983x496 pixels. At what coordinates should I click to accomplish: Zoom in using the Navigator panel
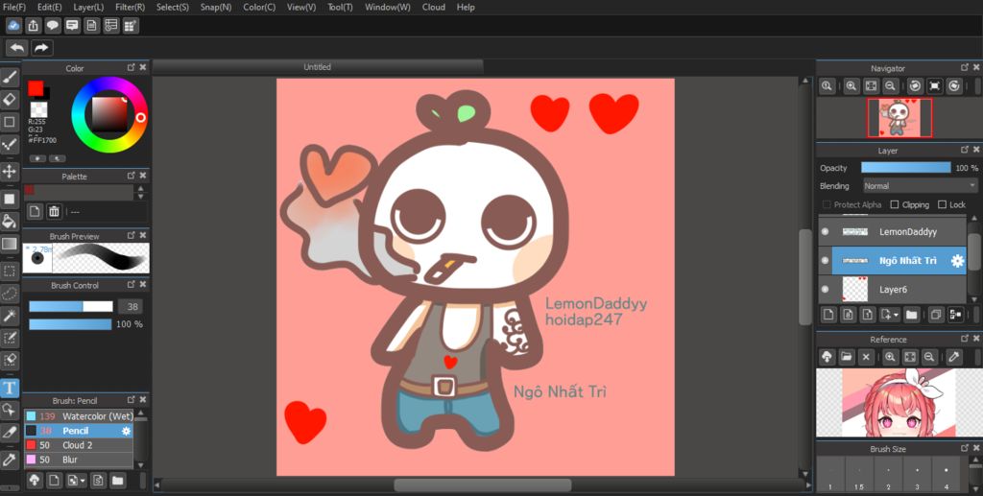851,86
